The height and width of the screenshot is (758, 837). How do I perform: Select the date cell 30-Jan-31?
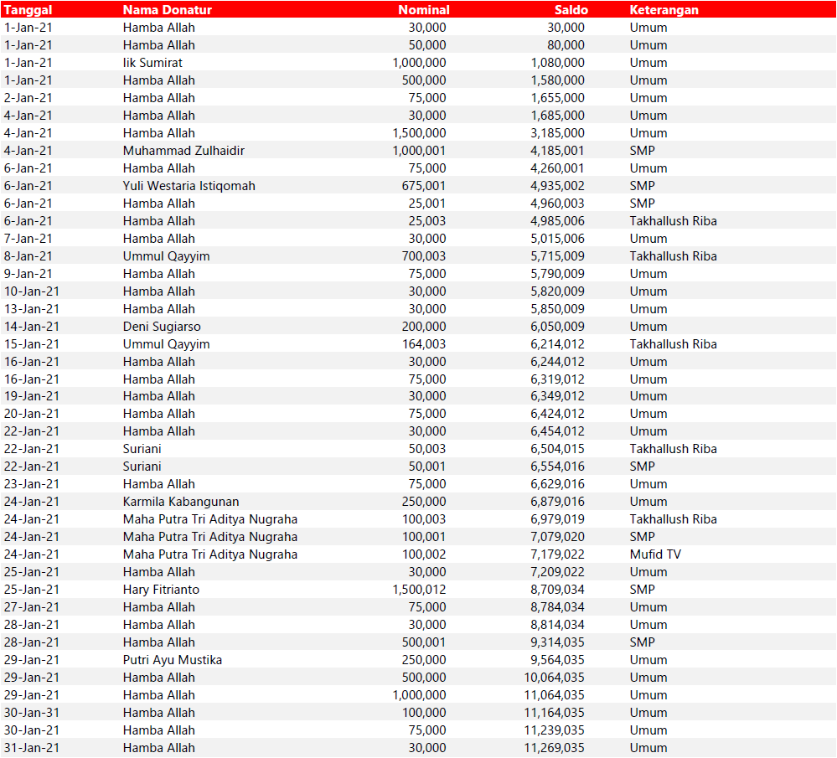(32, 713)
